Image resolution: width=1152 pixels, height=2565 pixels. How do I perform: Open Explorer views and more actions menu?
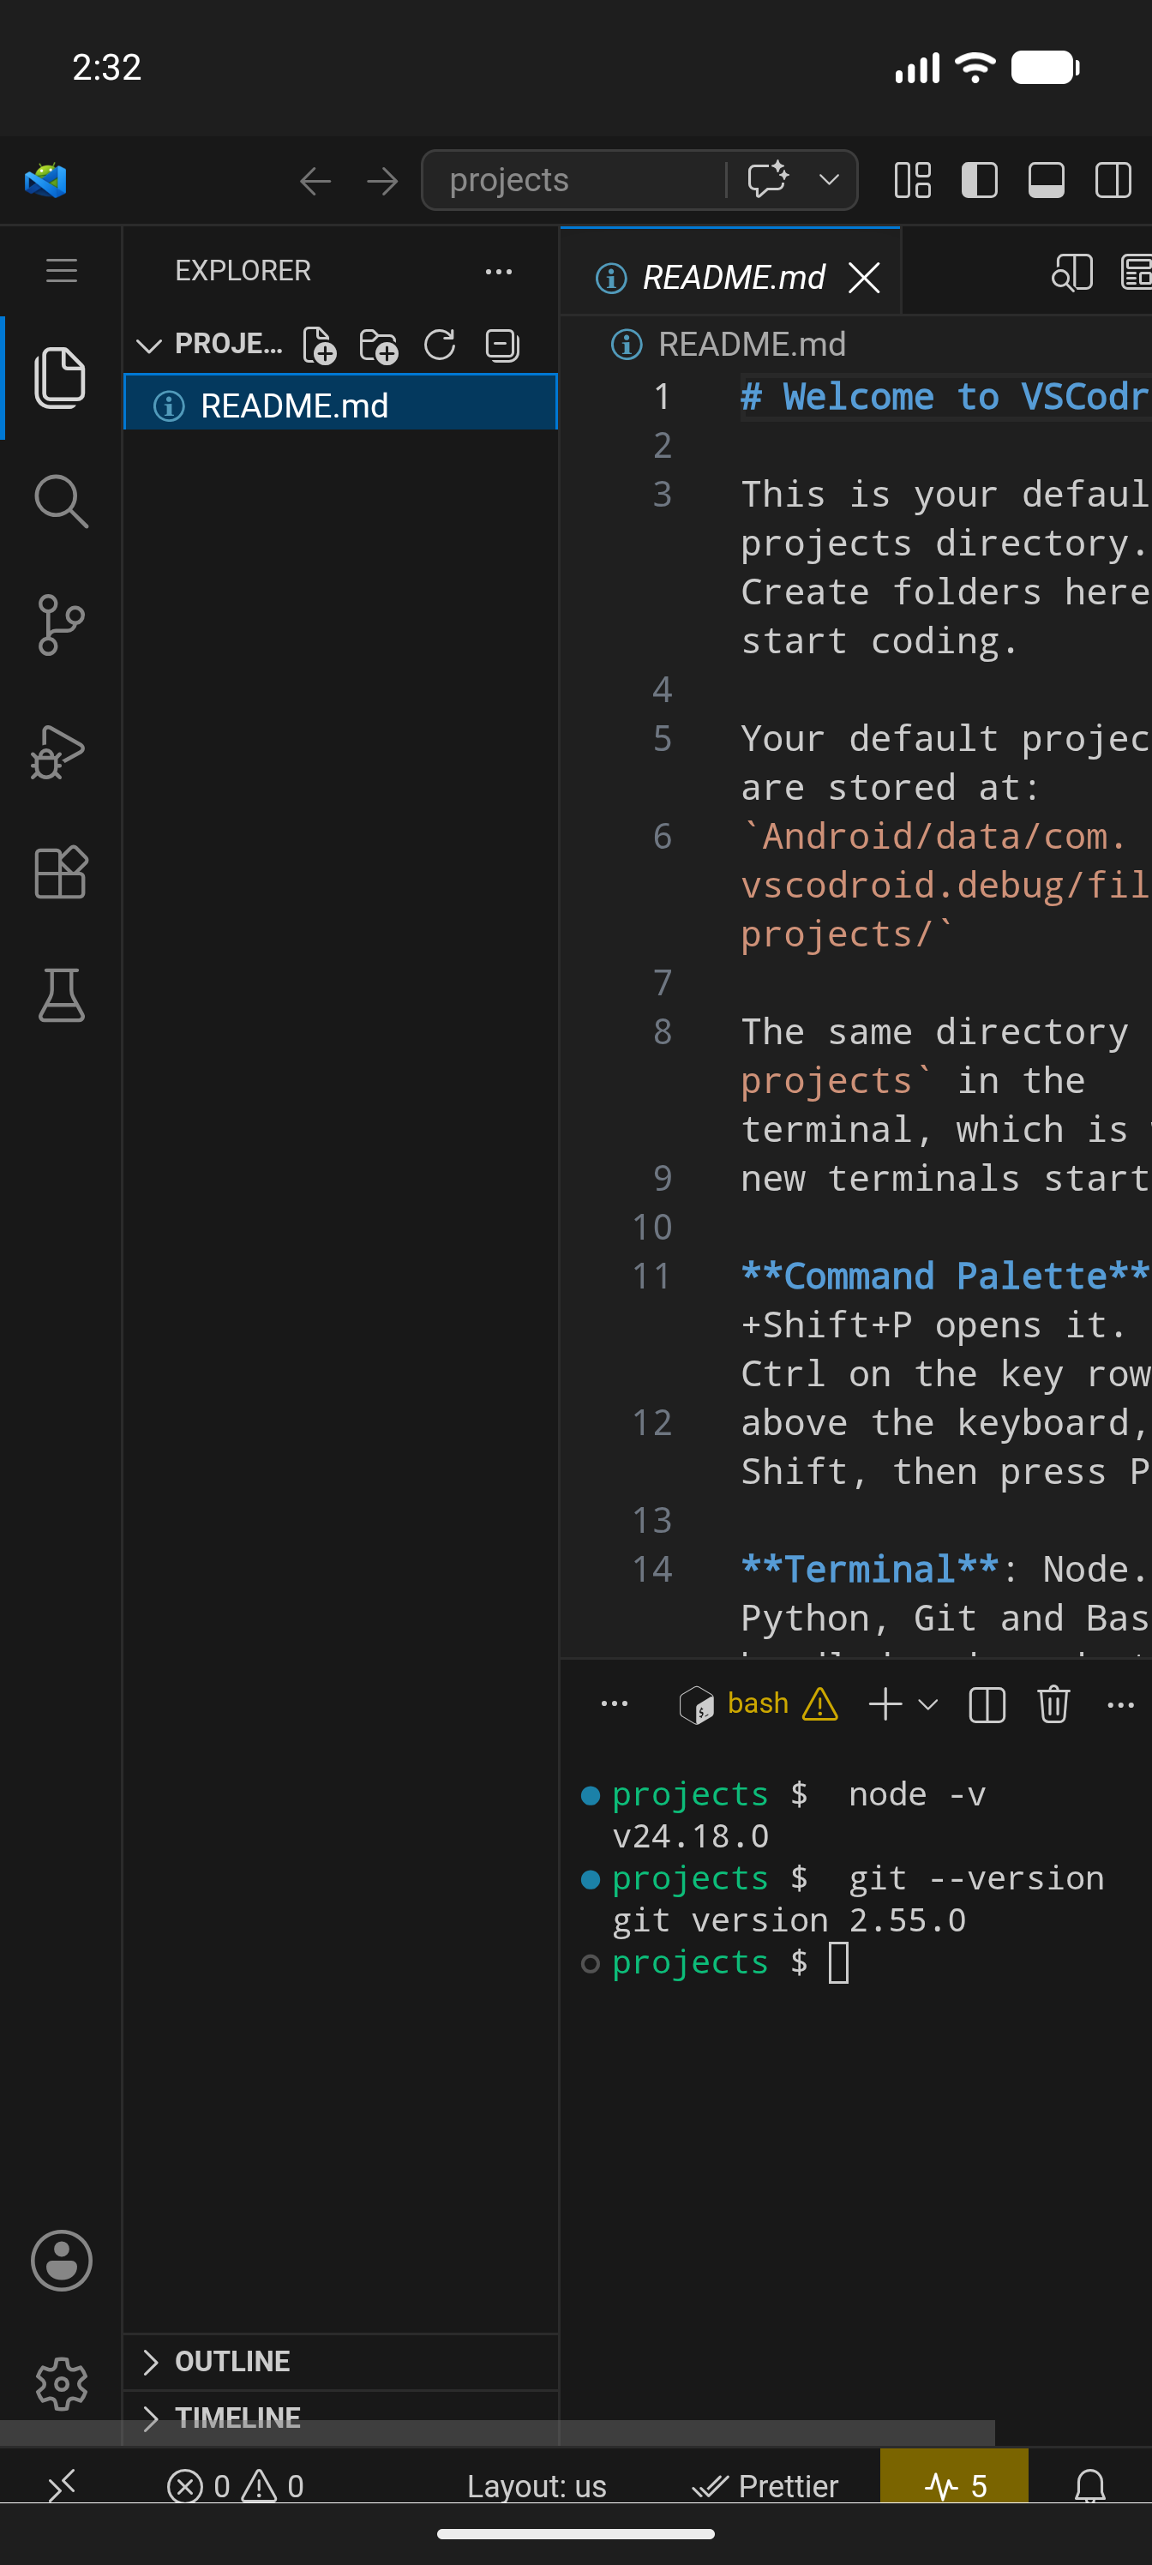pyautogui.click(x=498, y=271)
